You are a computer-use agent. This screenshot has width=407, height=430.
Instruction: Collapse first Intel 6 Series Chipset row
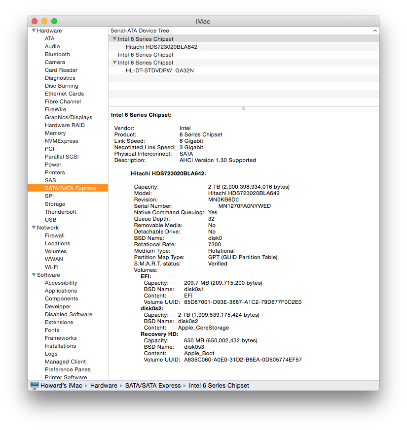tap(114, 39)
